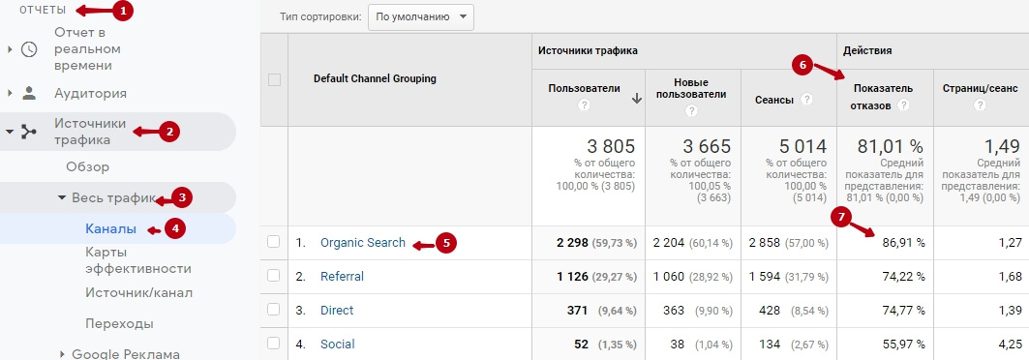Screen dimensions: 1029x360
Task: Check the Social row checkbox
Action: 274,344
